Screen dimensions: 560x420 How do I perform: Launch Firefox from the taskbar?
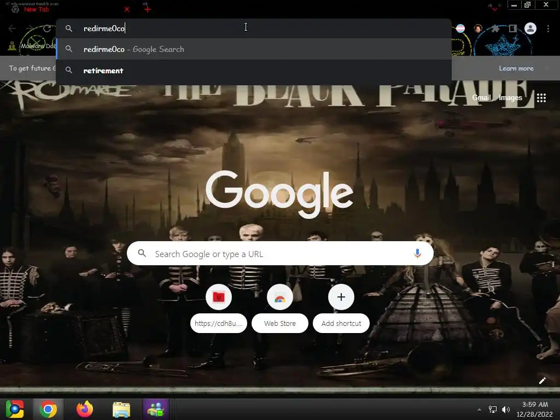click(x=85, y=409)
